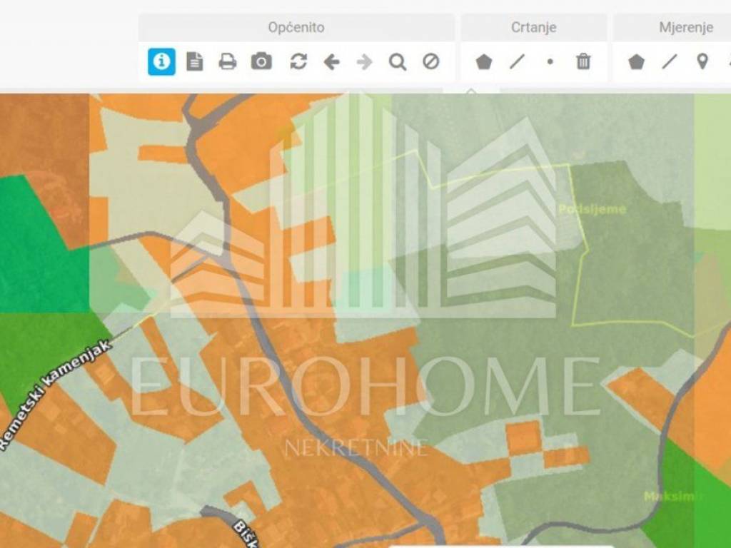The image size is (731, 548).
Task: Click the location pin tool in Mjerenje
Action: pyautogui.click(x=702, y=62)
